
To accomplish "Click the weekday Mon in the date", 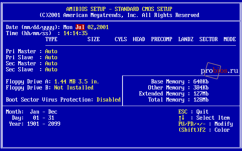I will coord(68,27).
